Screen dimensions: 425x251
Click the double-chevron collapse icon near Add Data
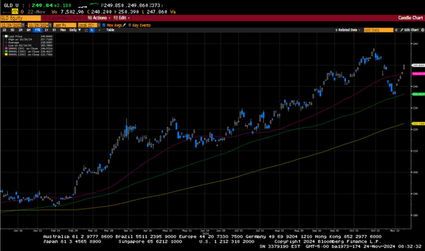(396, 30)
